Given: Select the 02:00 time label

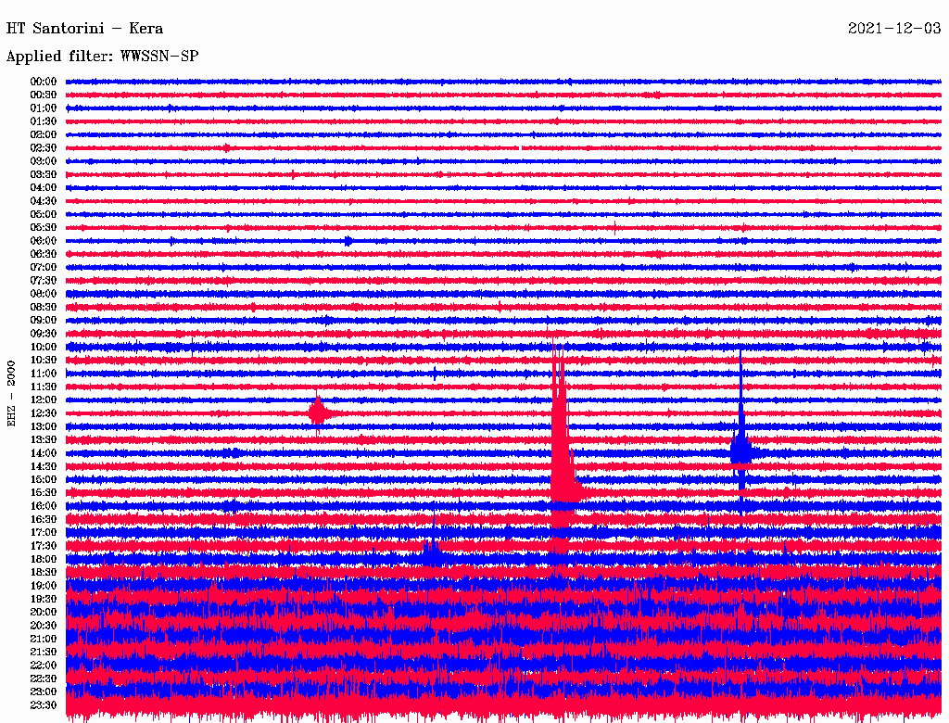Looking at the screenshot, I should click(44, 135).
